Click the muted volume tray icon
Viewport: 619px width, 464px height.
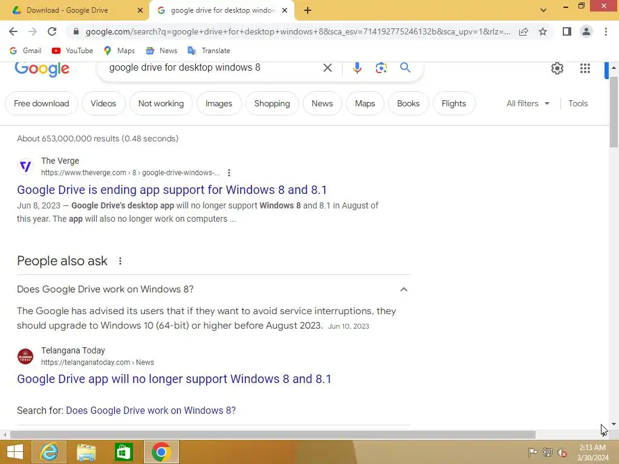click(562, 453)
